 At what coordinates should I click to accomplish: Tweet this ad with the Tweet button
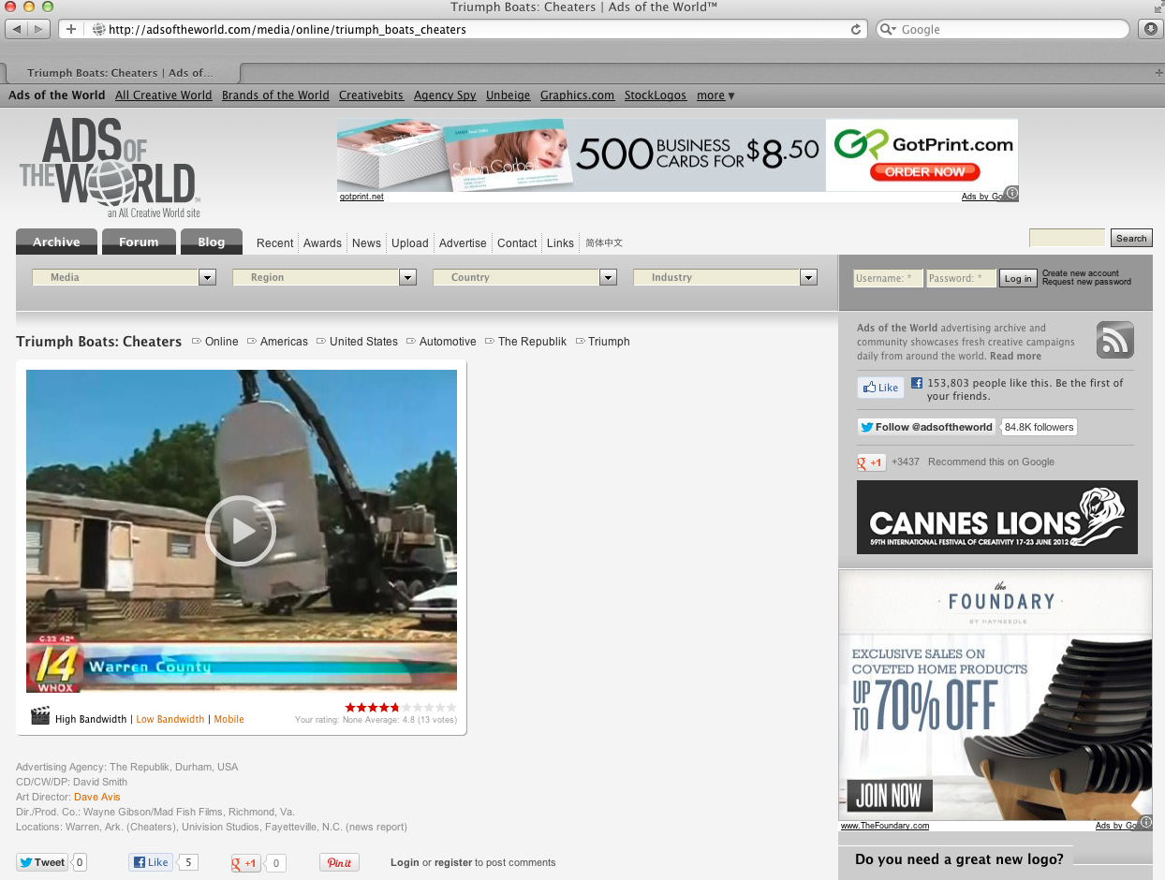43,862
